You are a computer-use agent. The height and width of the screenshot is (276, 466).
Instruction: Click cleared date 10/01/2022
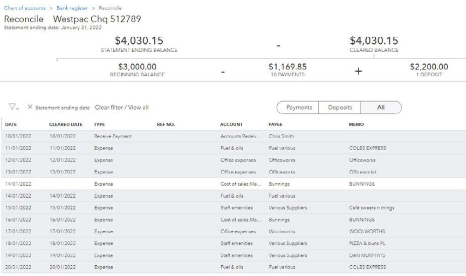(x=62, y=136)
